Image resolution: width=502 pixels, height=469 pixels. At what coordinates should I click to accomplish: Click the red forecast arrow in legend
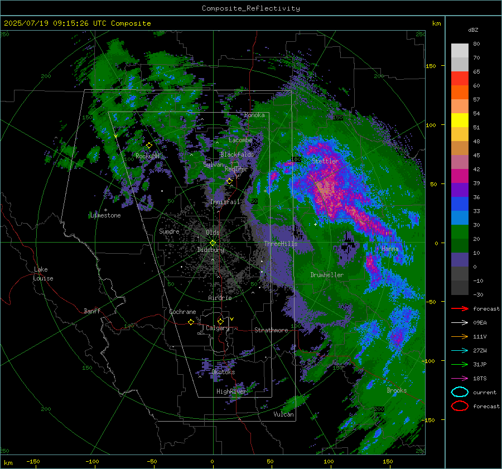click(x=460, y=308)
